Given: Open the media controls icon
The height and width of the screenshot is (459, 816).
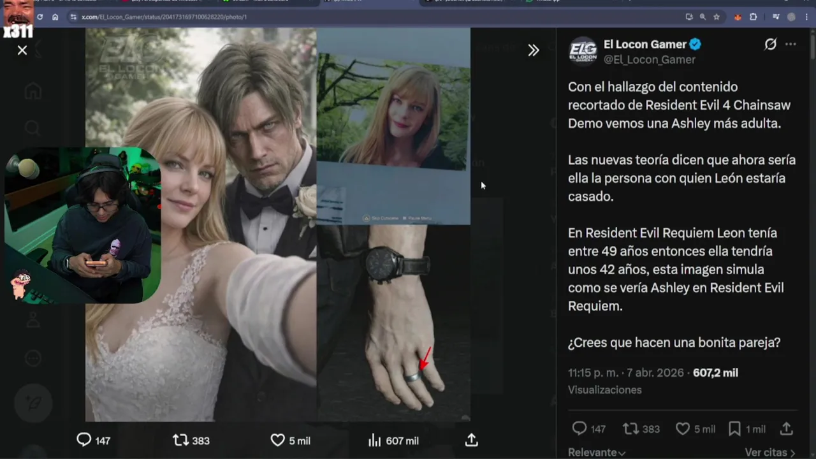Looking at the screenshot, I should (x=775, y=17).
